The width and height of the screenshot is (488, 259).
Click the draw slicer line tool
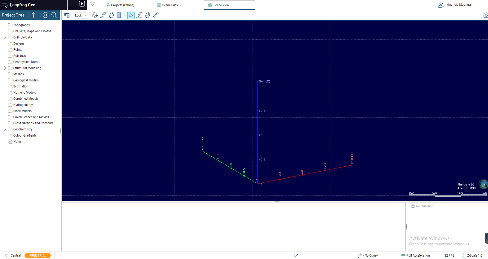tap(103, 15)
